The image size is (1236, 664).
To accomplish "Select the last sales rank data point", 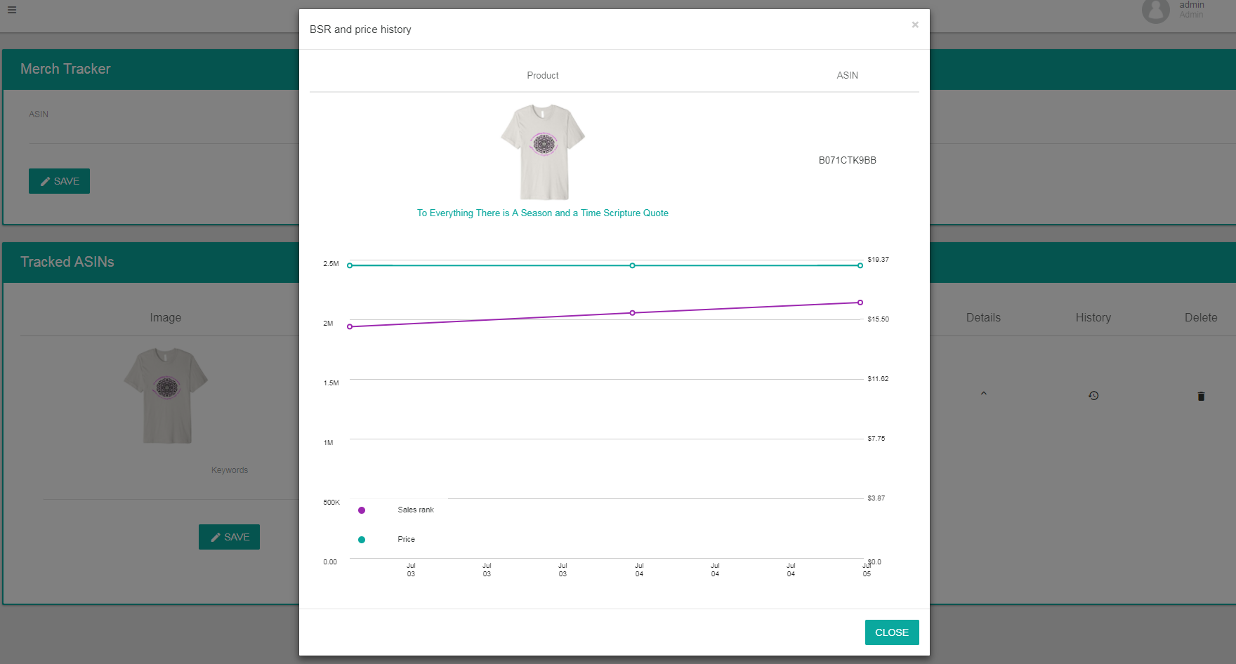I will tap(860, 303).
